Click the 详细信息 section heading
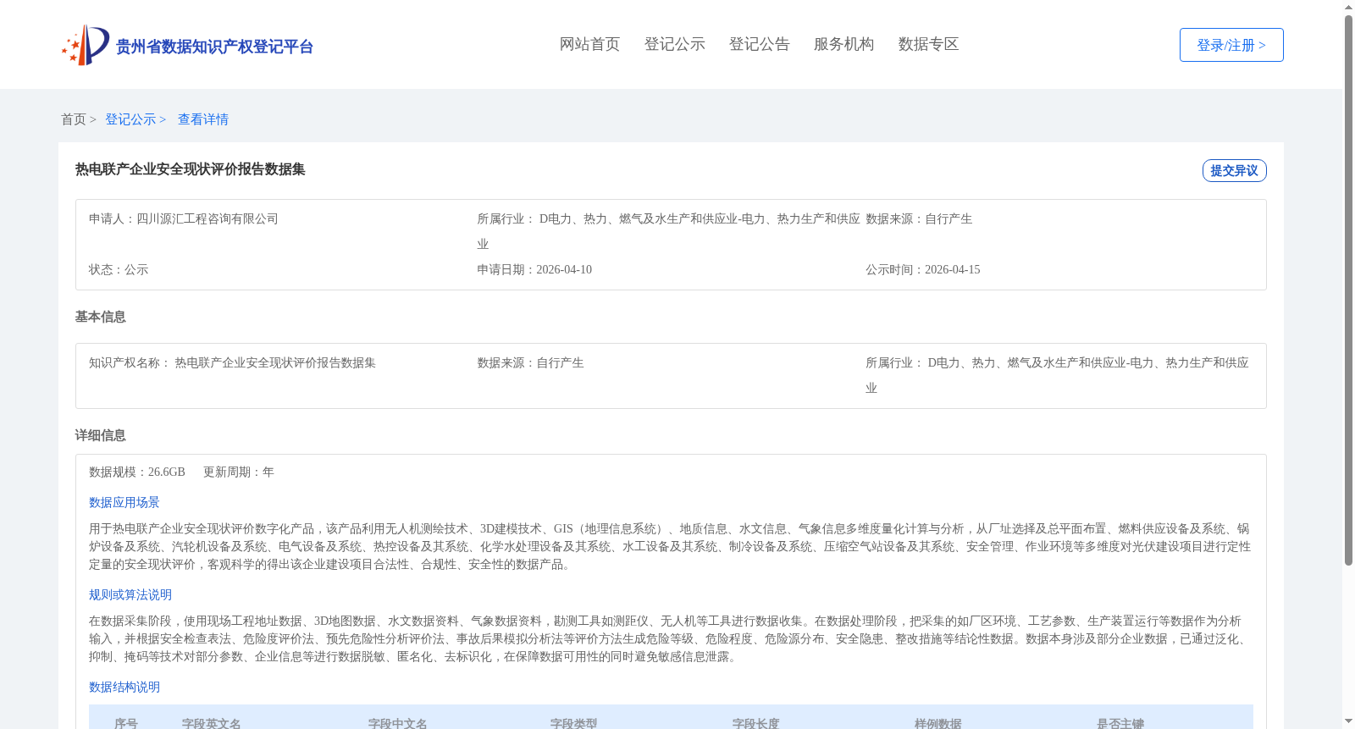This screenshot has width=1355, height=729. click(100, 435)
